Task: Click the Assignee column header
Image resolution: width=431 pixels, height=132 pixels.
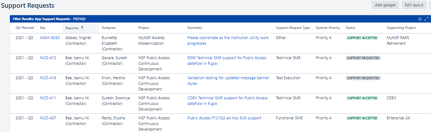Action: (x=108, y=27)
